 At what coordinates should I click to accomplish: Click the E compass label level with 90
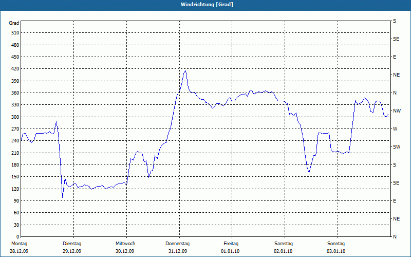click(395, 201)
